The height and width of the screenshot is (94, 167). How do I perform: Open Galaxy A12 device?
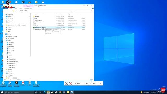(11, 51)
